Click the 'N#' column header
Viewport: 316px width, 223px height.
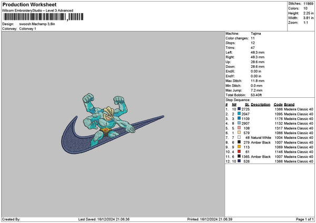point(234,105)
